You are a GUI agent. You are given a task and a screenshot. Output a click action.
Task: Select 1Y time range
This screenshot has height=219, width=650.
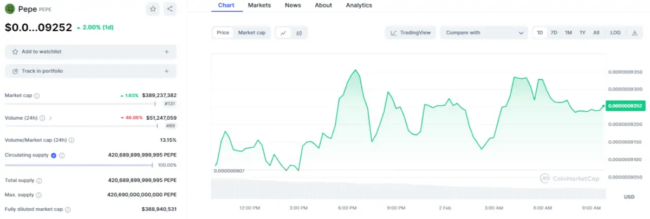coord(582,33)
